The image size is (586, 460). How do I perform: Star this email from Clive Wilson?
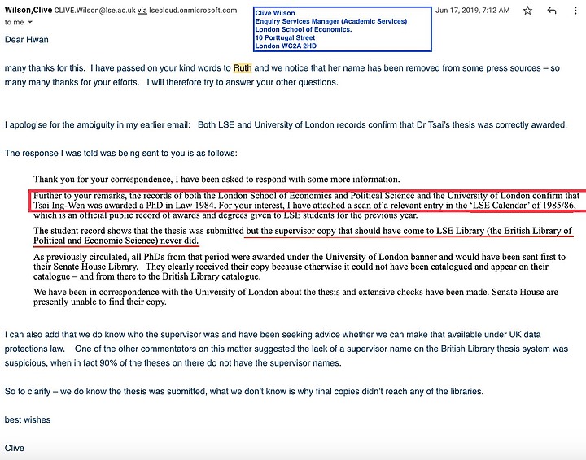click(527, 11)
